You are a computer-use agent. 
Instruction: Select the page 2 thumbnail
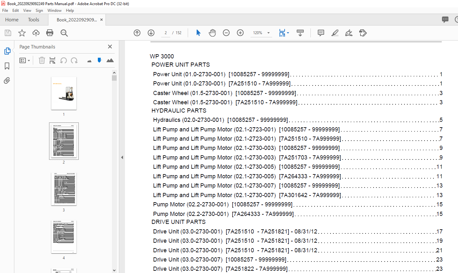pyautogui.click(x=64, y=141)
